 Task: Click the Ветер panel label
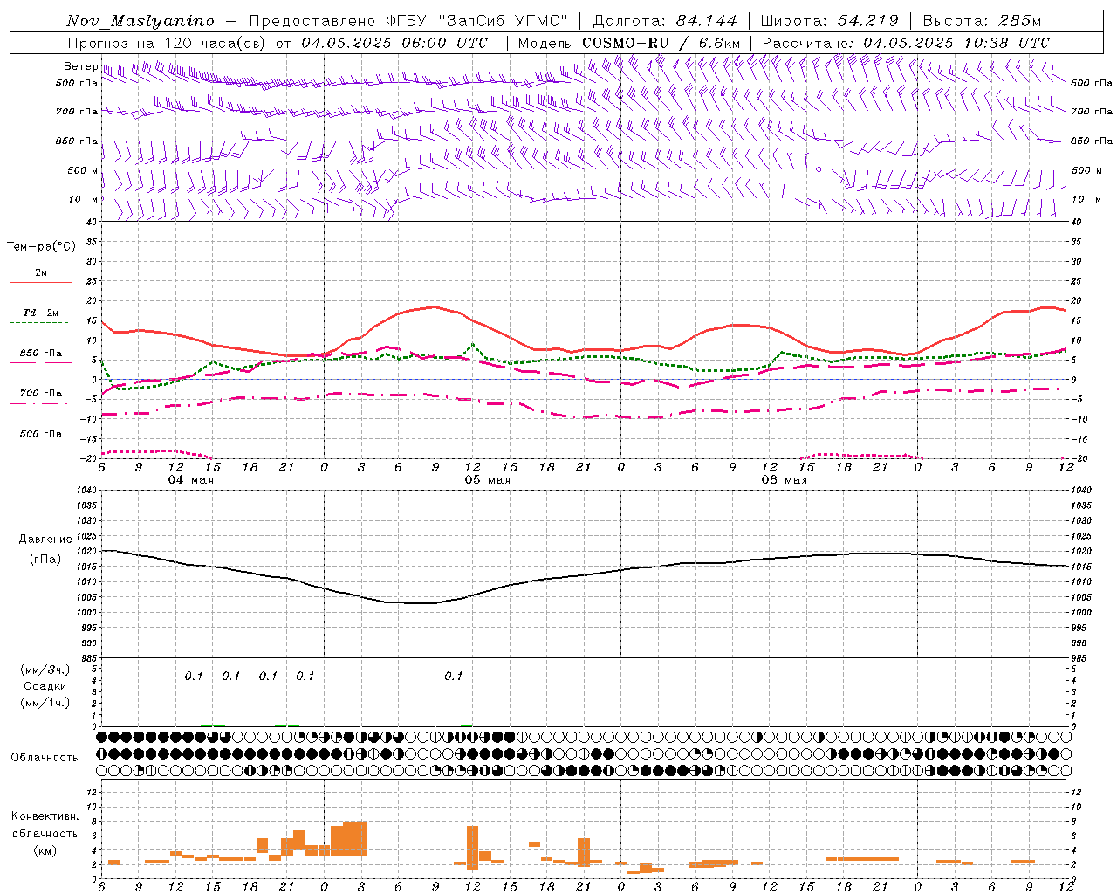(80, 66)
